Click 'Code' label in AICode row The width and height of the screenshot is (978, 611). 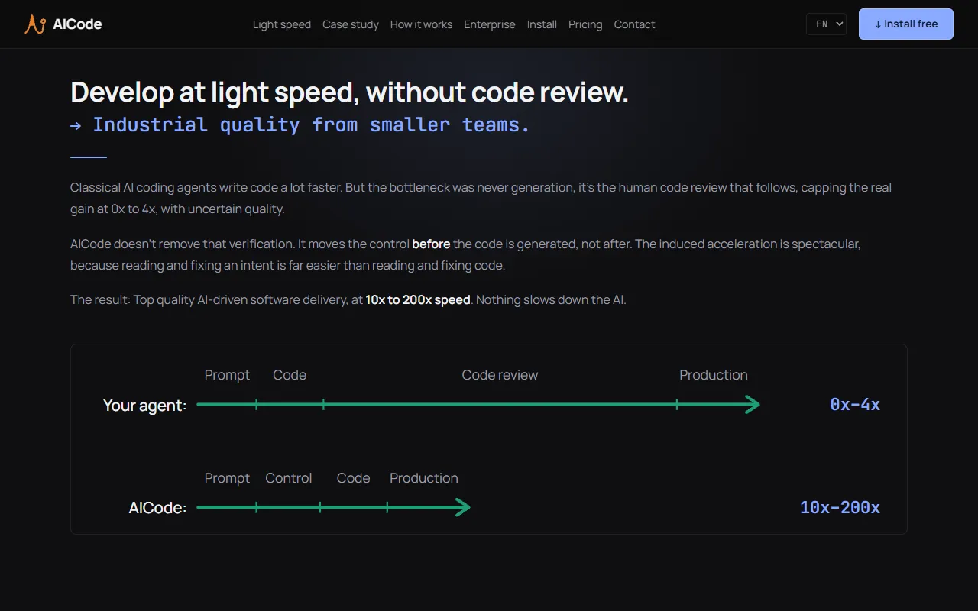(x=353, y=478)
